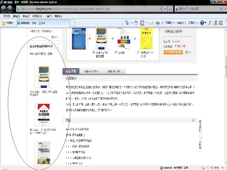The height and width of the screenshot is (170, 227).
Task: Expand the RSS feeds dropdown arrow
Action: [x=147, y=23]
